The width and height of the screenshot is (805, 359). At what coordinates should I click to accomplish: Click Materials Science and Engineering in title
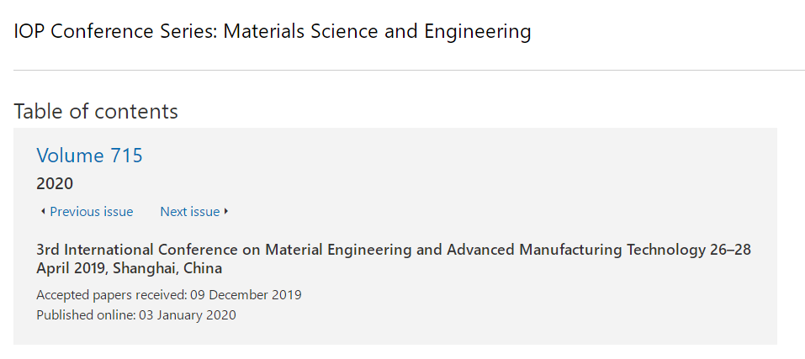(378, 32)
